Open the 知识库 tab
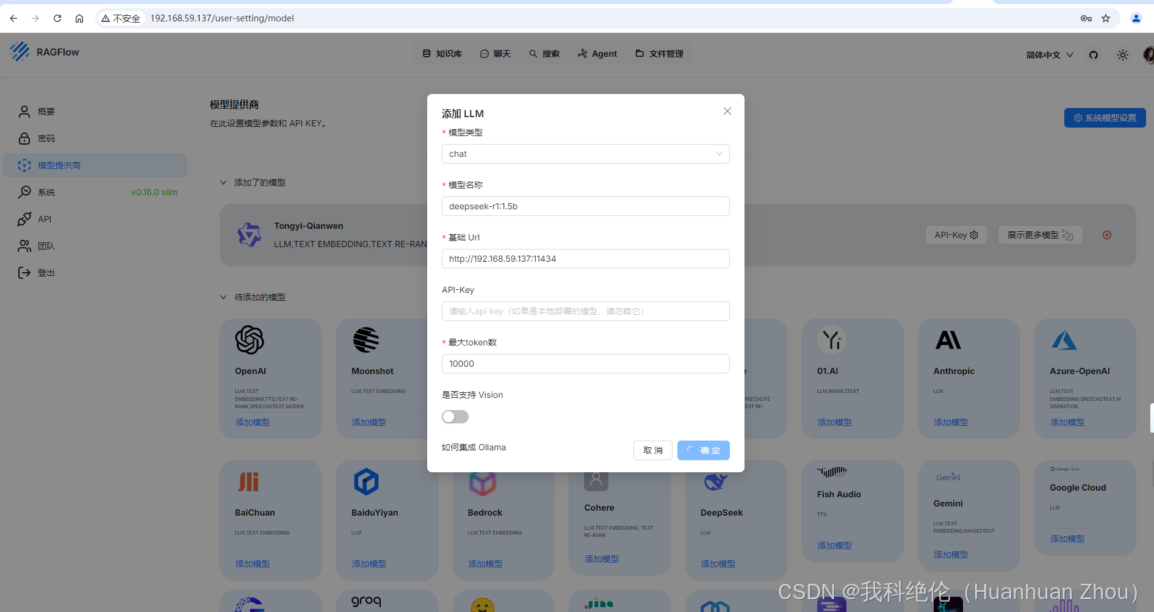Screen dimensions: 1154x612 tap(442, 54)
